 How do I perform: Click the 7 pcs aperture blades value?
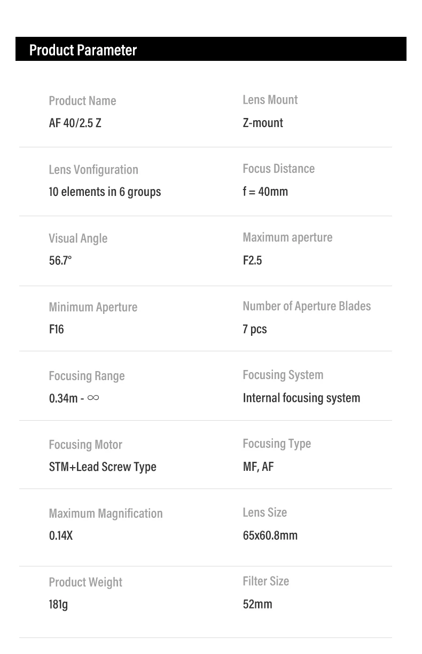click(x=255, y=329)
